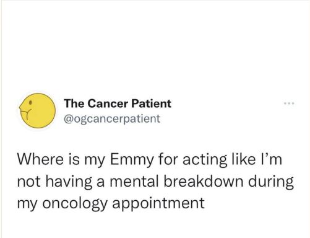Open The Cancer Patient display name
310x238 pixels.
click(x=118, y=104)
